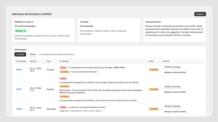218x122 pixels.
Task: Open order #1088 link
Action: coord(19,70)
